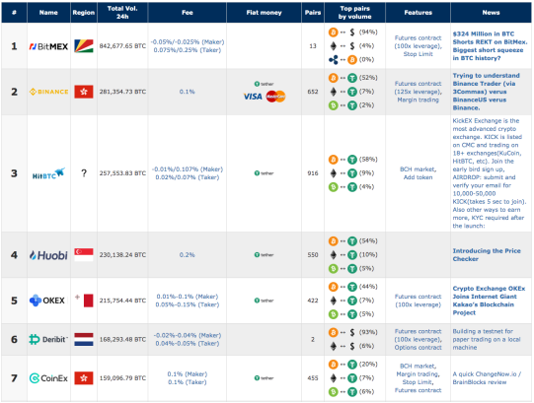Click the MasterCard logo in Binance row
The height and width of the screenshot is (403, 534).
[x=275, y=97]
